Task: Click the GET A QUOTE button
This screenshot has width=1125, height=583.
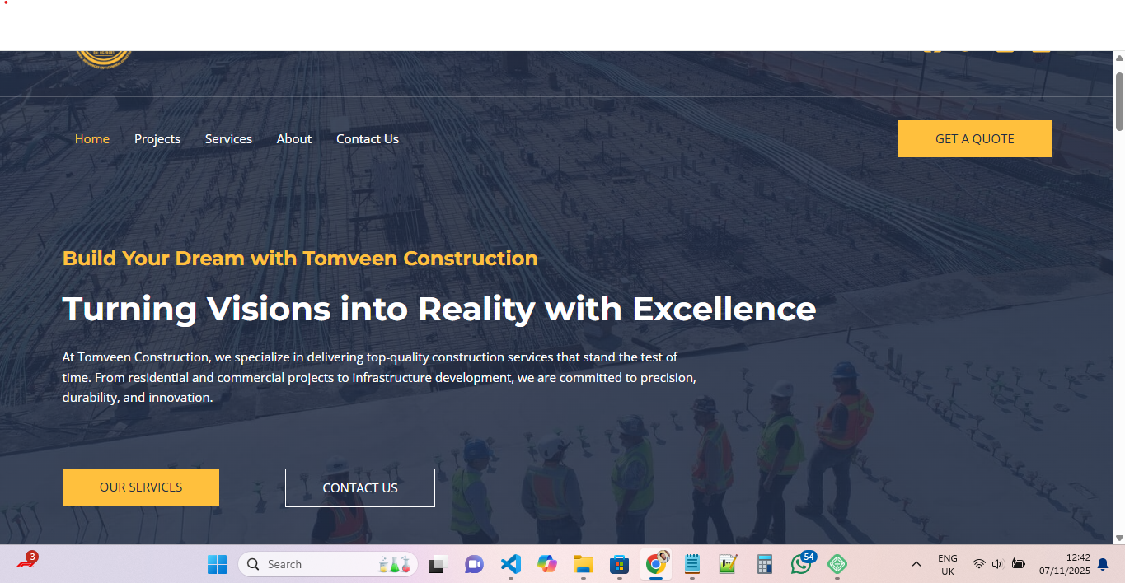Action: [974, 138]
